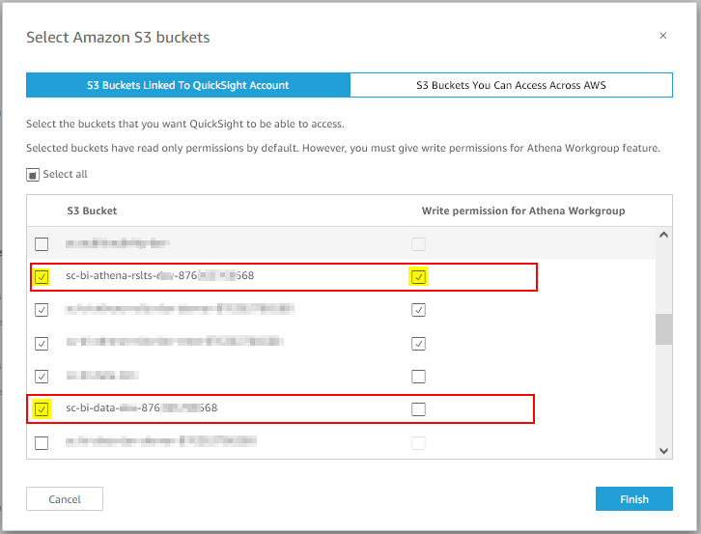The height and width of the screenshot is (534, 701).
Task: Check the last bucket row's checkbox
Action: (42, 443)
